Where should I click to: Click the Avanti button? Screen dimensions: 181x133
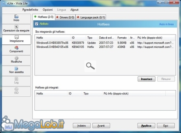101,126
